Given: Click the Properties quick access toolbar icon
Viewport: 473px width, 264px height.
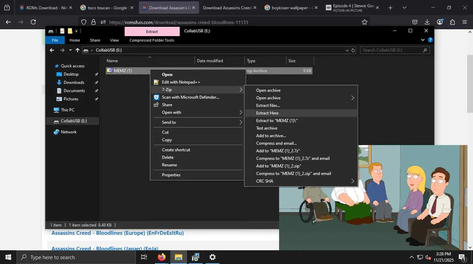Looking at the screenshot, I should point(62,31).
